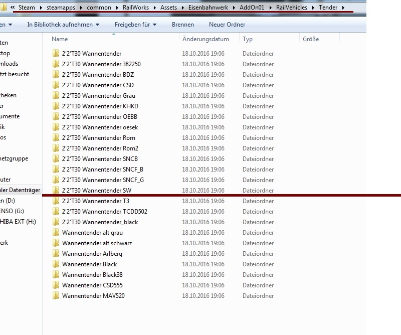Click date cell of Wannentender CSD555 row
This screenshot has width=401, height=335.
click(203, 285)
